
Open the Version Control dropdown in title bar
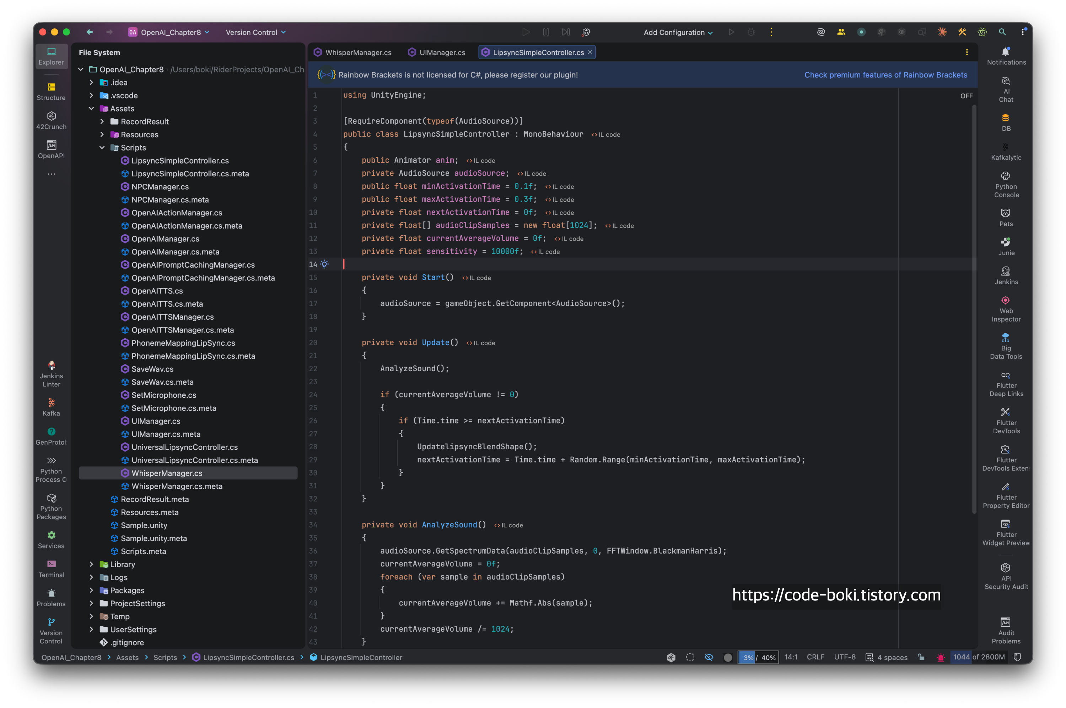255,32
